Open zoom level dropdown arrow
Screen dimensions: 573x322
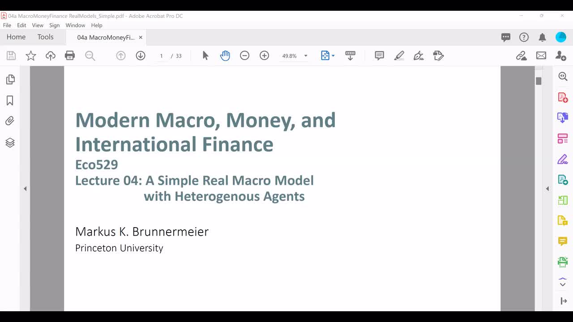click(x=306, y=56)
